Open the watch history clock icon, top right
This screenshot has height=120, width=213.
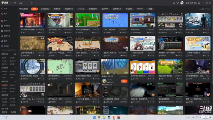(174, 3)
